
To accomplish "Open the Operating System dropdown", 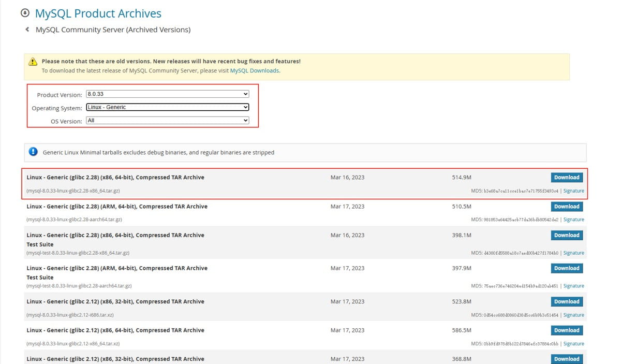I will 168,107.
